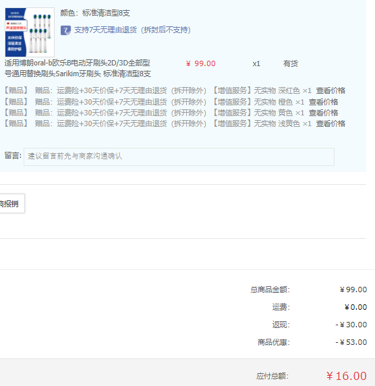The image size is (375, 386).
Task: Click the red ¥99.00 item price
Action: point(200,63)
